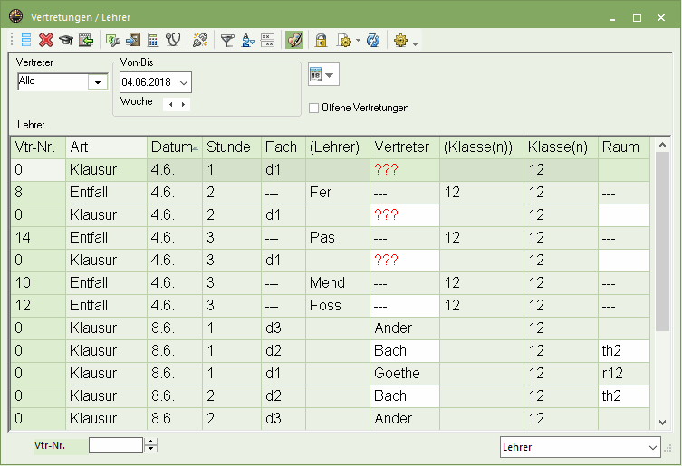Viewport: 682px width, 466px height.
Task: Select the Vtr-Nr. 14 cell
Action: (x=38, y=237)
